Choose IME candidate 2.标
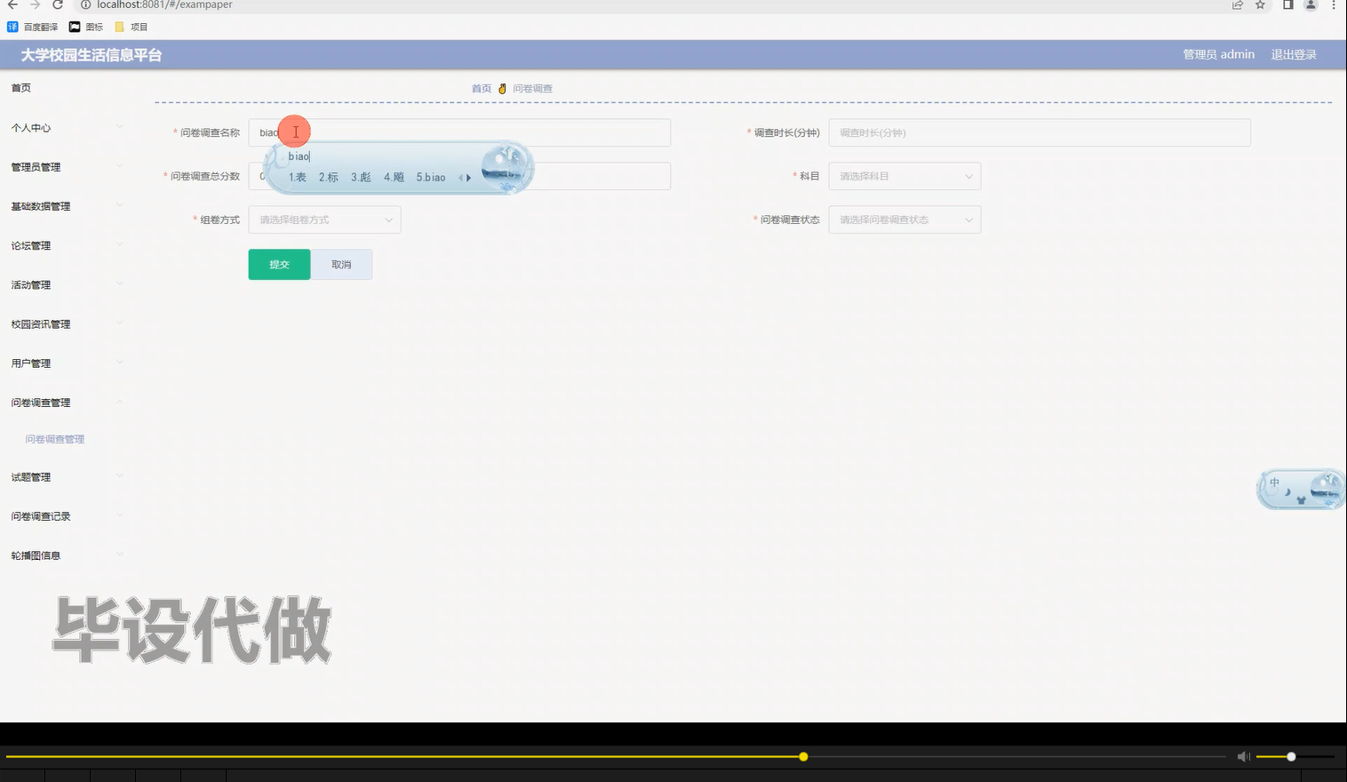Viewport: 1347px width, 782px height. coord(329,178)
